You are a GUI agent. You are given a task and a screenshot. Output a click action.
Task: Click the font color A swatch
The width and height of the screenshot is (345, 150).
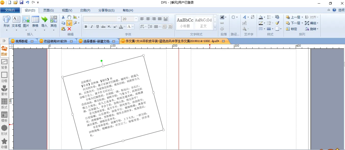tap(121, 27)
